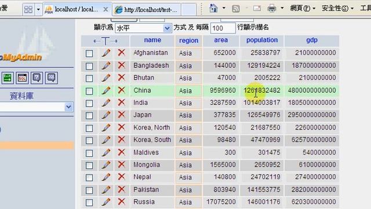Tick the India row checkbox

coord(89,103)
